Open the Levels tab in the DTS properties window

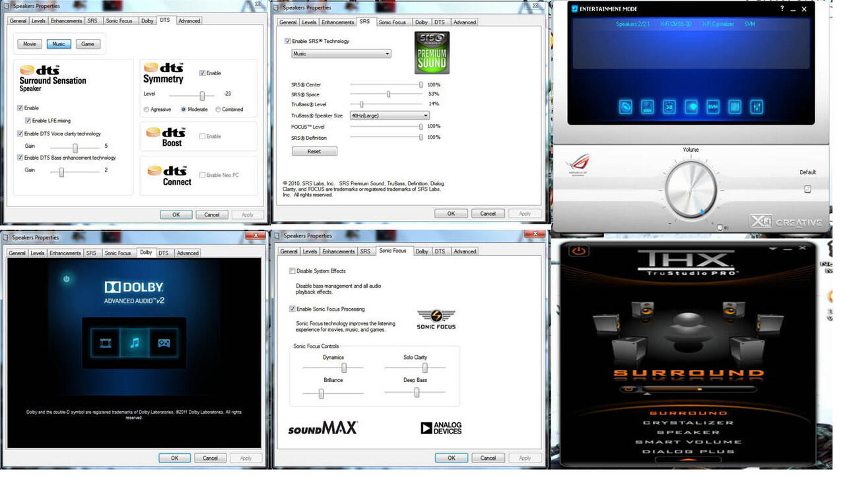pyautogui.click(x=38, y=21)
